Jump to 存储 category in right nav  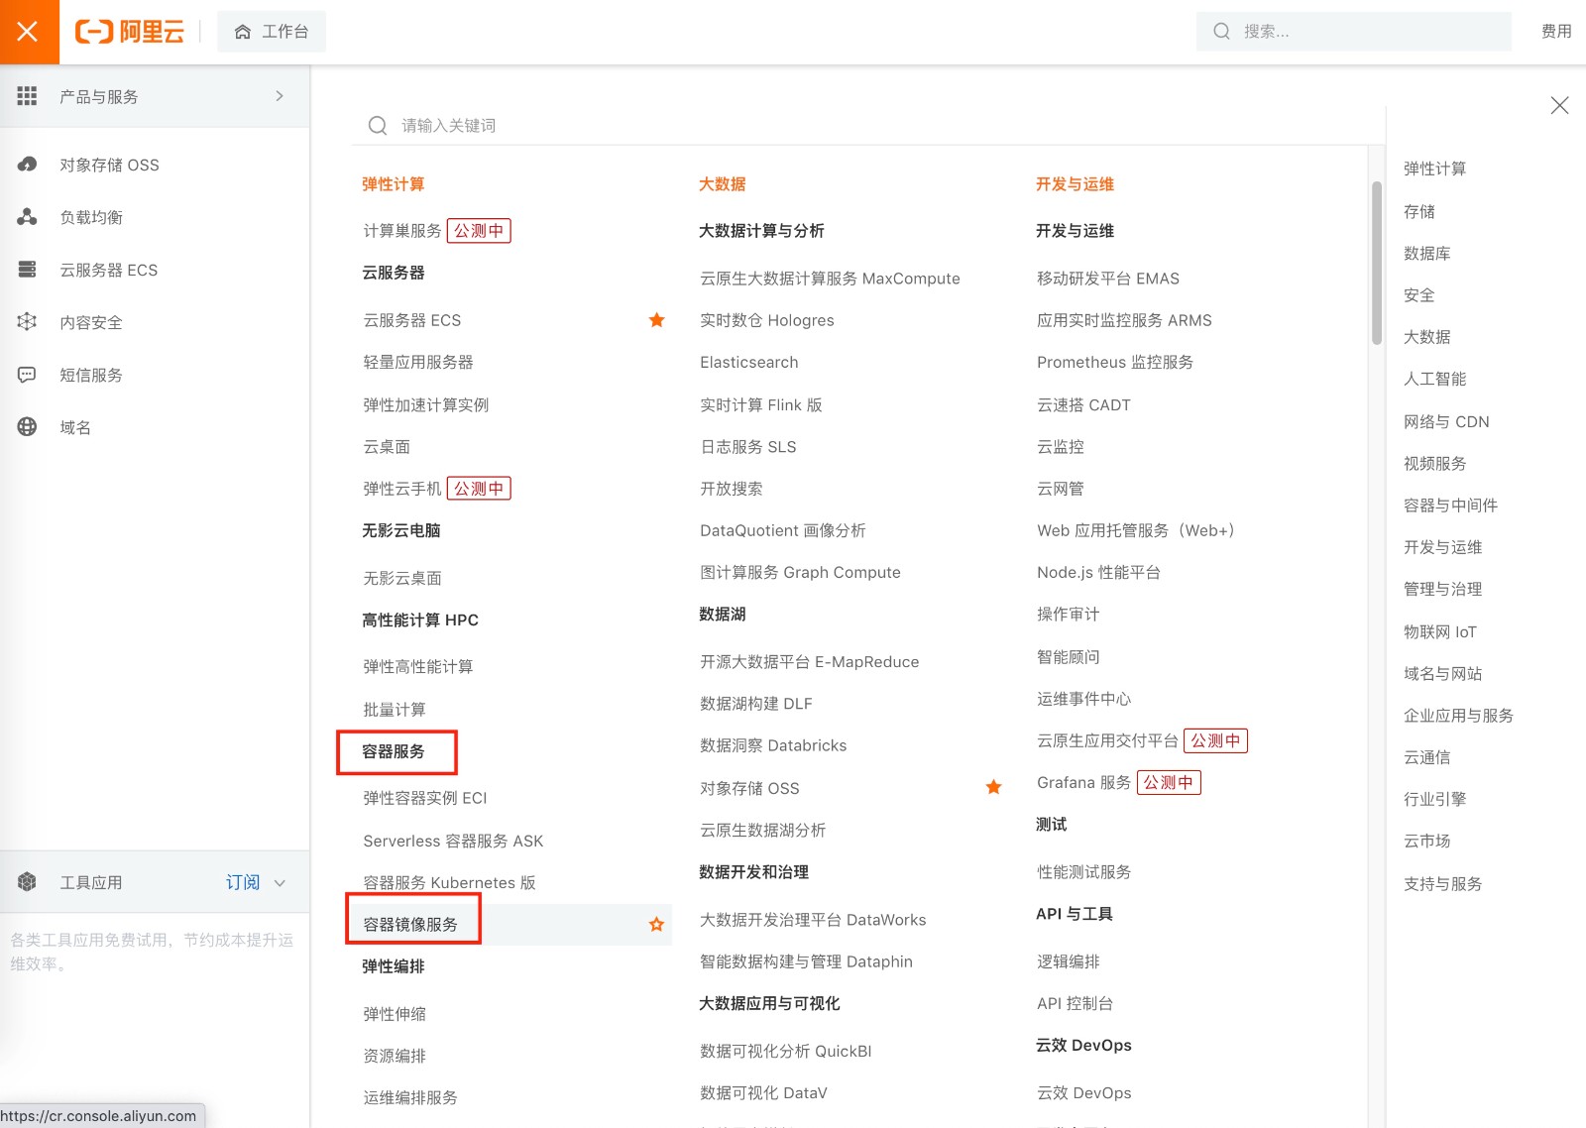click(x=1419, y=211)
